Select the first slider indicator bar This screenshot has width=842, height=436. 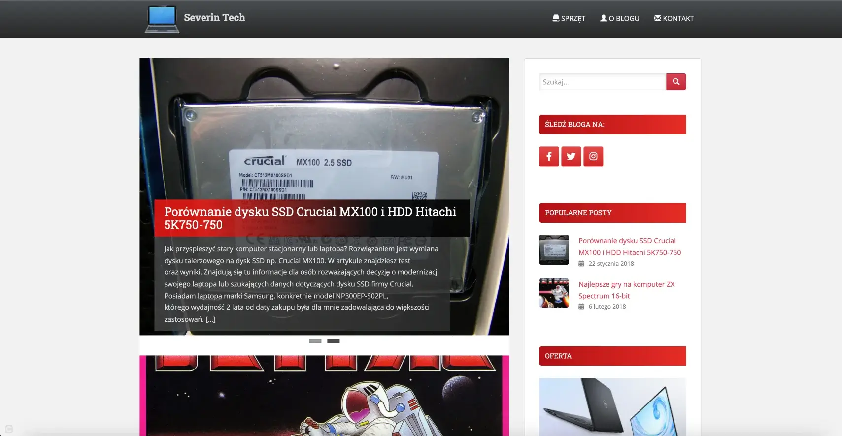[x=315, y=341]
